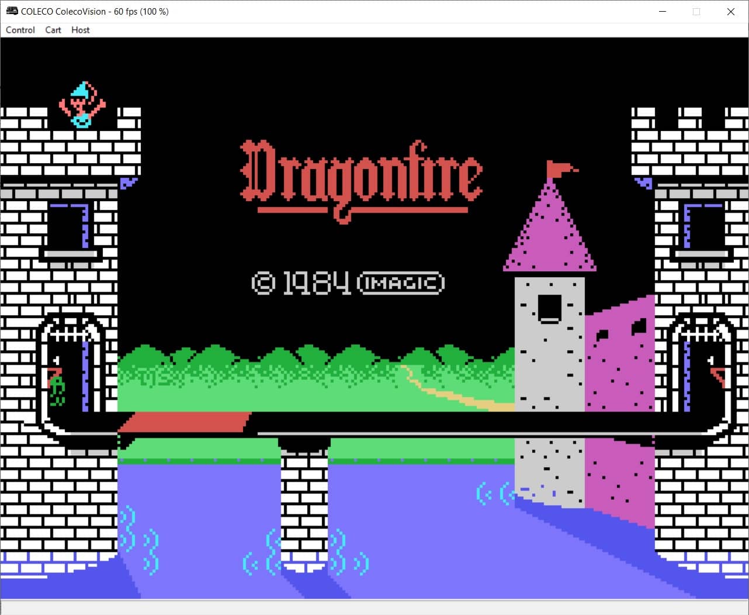Click the red flag on the purple tower

560,169
